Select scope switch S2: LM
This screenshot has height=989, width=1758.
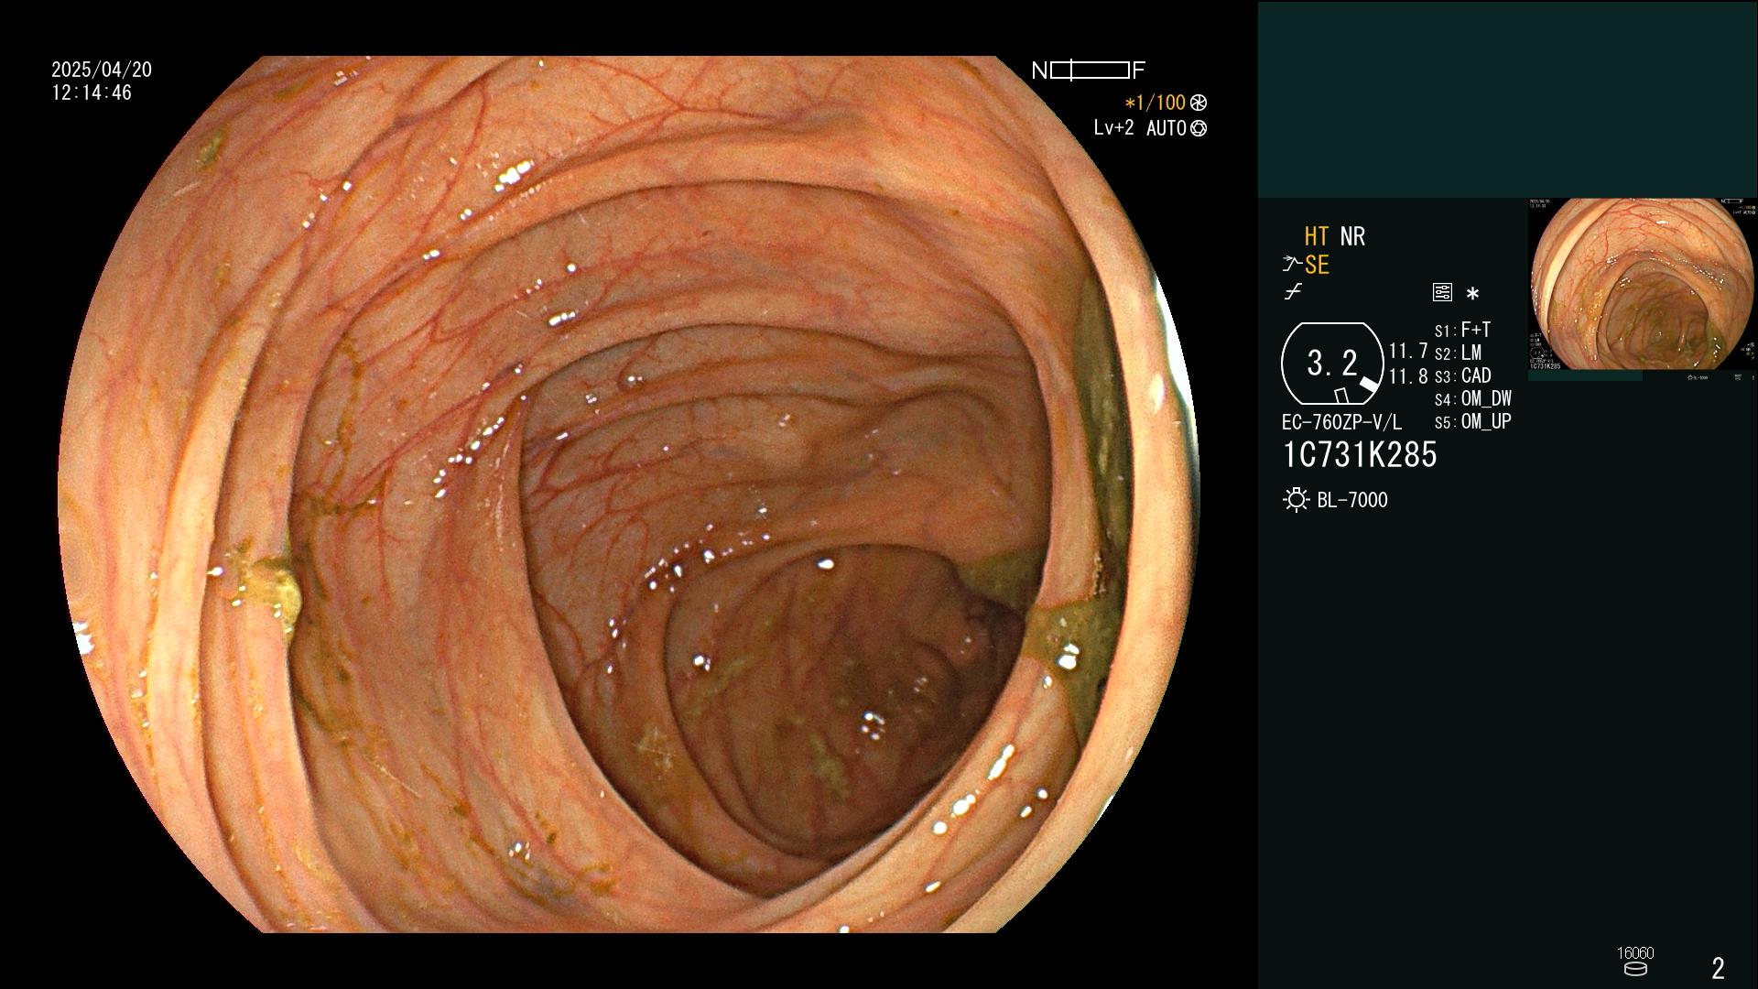click(x=1459, y=353)
